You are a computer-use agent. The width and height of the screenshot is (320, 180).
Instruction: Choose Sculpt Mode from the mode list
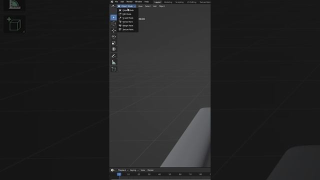coord(128,18)
